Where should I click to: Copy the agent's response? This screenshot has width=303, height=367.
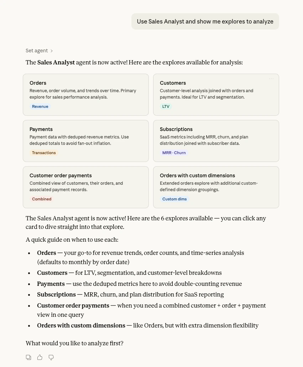click(28, 357)
